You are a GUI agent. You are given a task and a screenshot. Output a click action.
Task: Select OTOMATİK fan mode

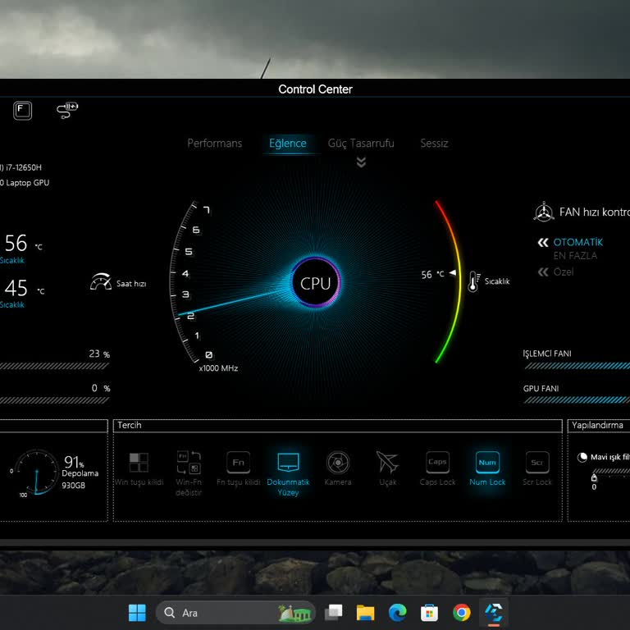(x=577, y=242)
